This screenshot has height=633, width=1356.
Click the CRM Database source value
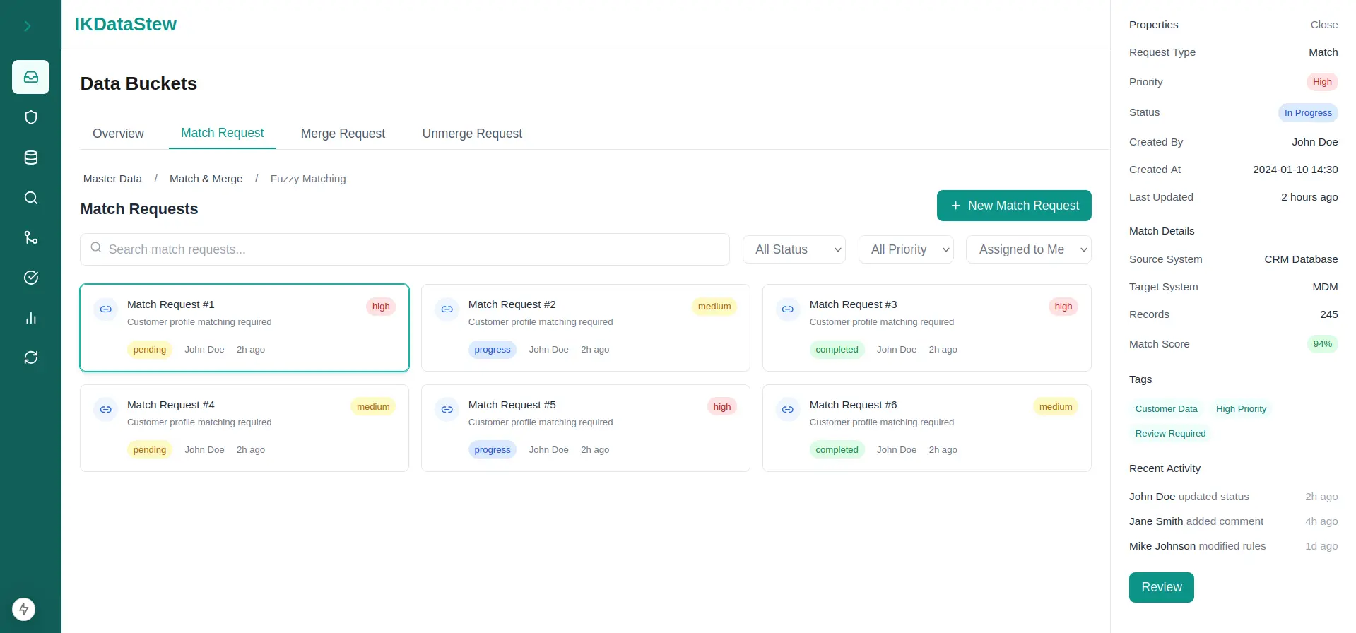[x=1301, y=259]
